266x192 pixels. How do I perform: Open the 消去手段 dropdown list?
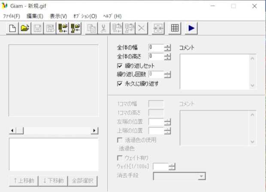coord(201,176)
